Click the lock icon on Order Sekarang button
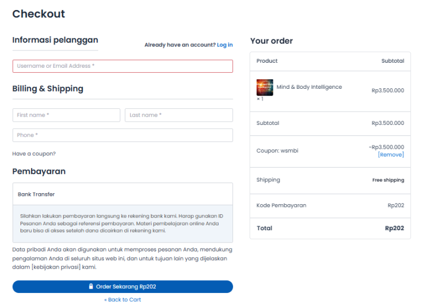 [x=91, y=286]
